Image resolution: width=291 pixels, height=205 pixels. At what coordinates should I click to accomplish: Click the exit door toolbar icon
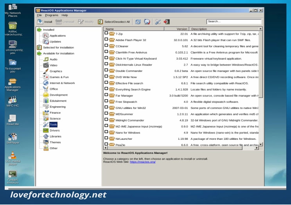(167, 22)
